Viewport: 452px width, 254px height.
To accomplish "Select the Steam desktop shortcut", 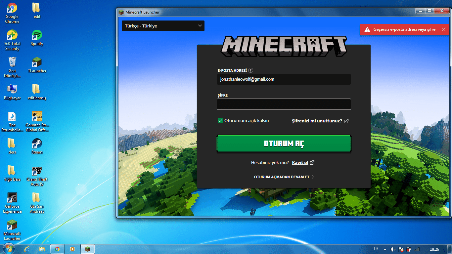I will (x=37, y=146).
